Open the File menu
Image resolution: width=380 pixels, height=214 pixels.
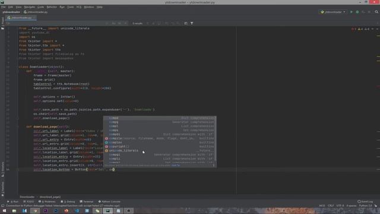click(x=3, y=7)
